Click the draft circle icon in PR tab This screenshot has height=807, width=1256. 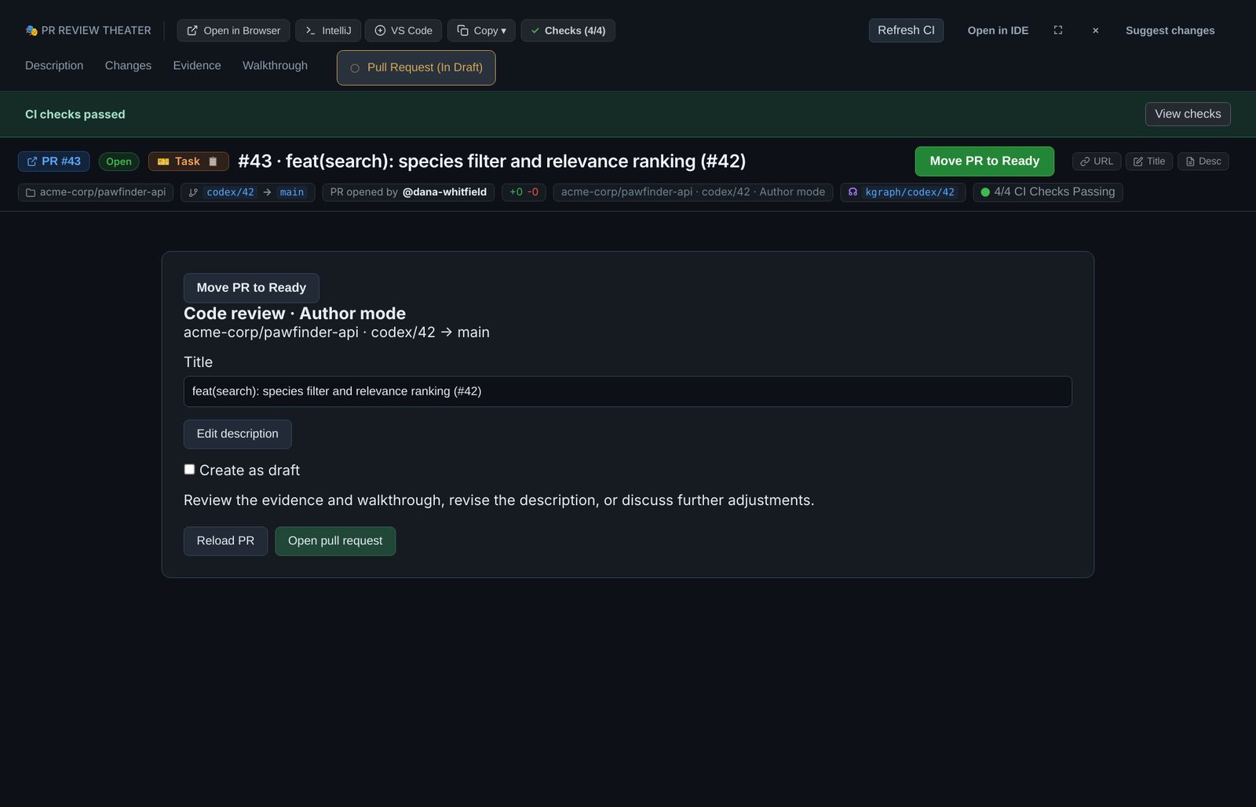coord(355,68)
